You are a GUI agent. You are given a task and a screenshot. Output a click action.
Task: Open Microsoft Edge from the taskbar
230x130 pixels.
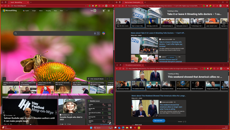pyautogui.click(x=123, y=127)
